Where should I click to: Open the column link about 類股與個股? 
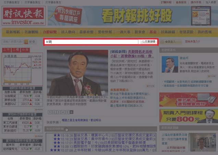[x=186, y=86]
